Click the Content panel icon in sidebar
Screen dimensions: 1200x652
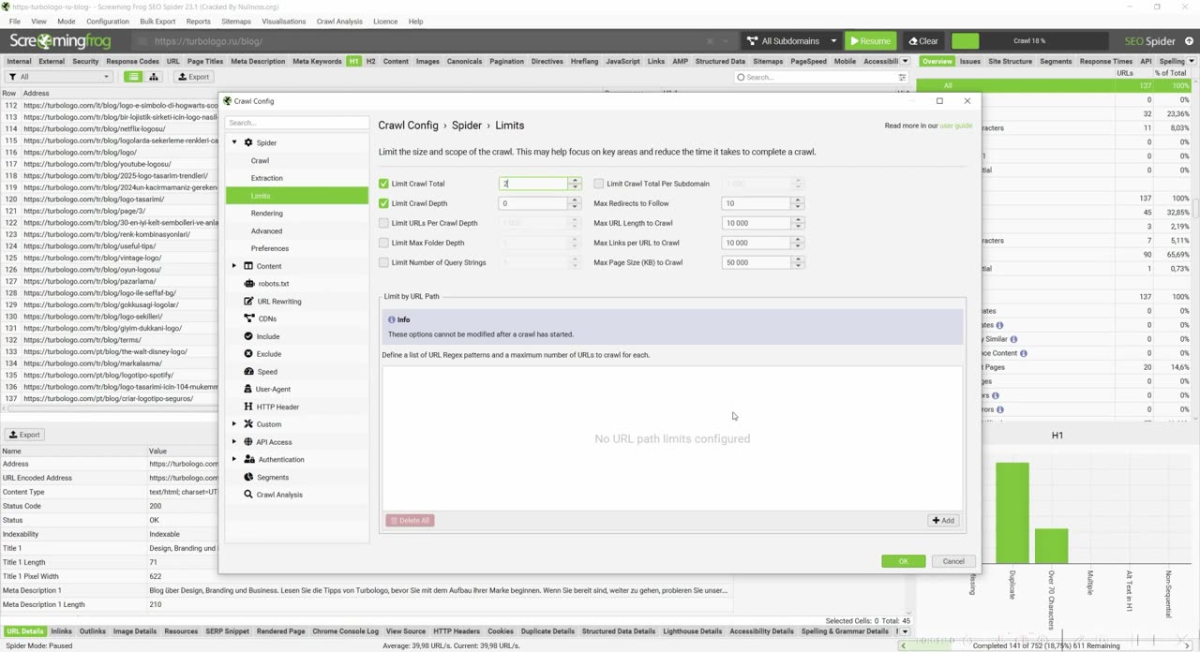point(248,266)
